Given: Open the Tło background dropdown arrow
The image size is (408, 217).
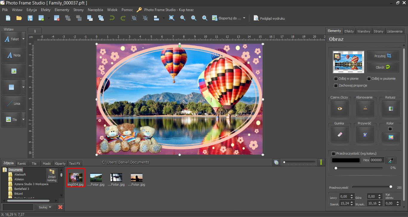Looking at the screenshot, I should [24, 120].
